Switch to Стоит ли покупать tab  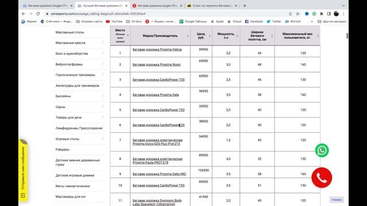(x=212, y=6)
